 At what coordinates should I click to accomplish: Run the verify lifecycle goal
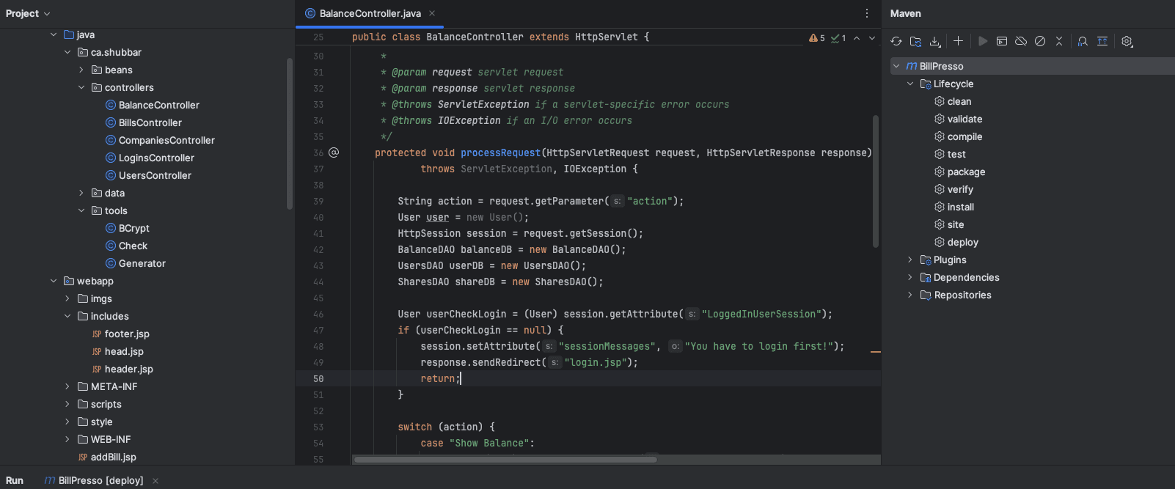[960, 189]
